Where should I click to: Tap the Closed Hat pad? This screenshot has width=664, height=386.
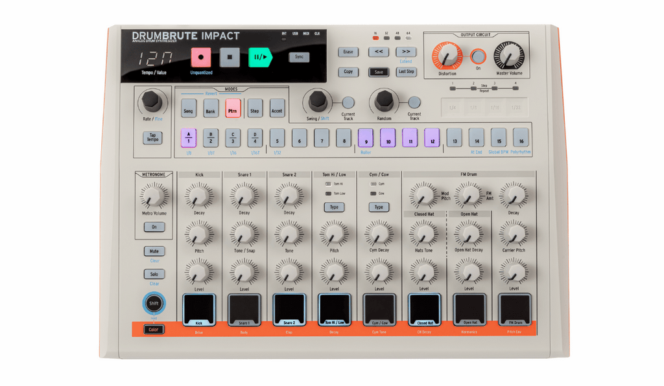click(x=424, y=310)
